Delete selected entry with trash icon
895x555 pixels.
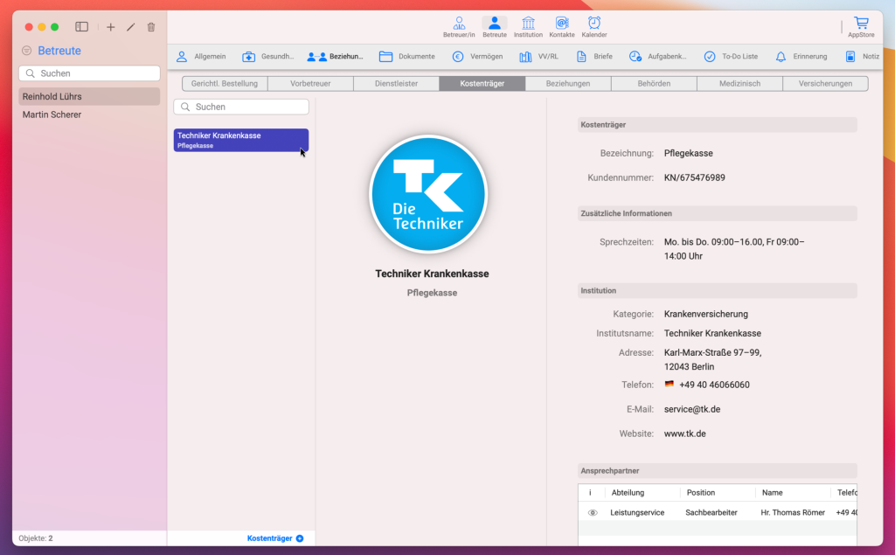coord(150,27)
